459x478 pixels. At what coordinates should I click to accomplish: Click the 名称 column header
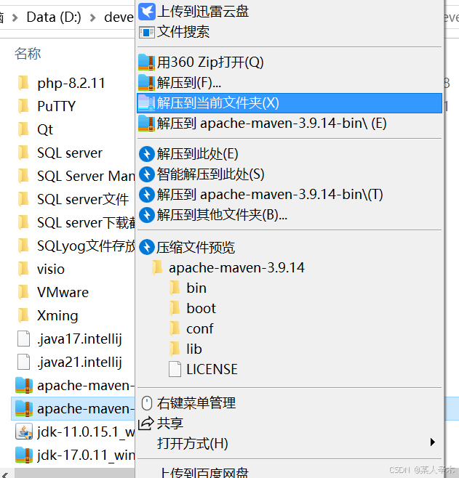click(x=28, y=54)
